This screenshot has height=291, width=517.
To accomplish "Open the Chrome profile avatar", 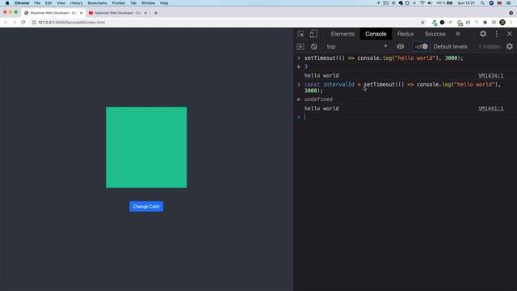I will tap(502, 23).
